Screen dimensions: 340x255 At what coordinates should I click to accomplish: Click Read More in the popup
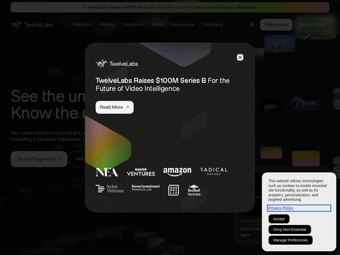(114, 107)
